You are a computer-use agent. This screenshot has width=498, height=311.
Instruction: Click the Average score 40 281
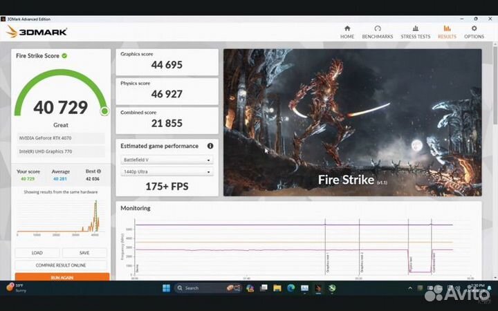(x=60, y=179)
